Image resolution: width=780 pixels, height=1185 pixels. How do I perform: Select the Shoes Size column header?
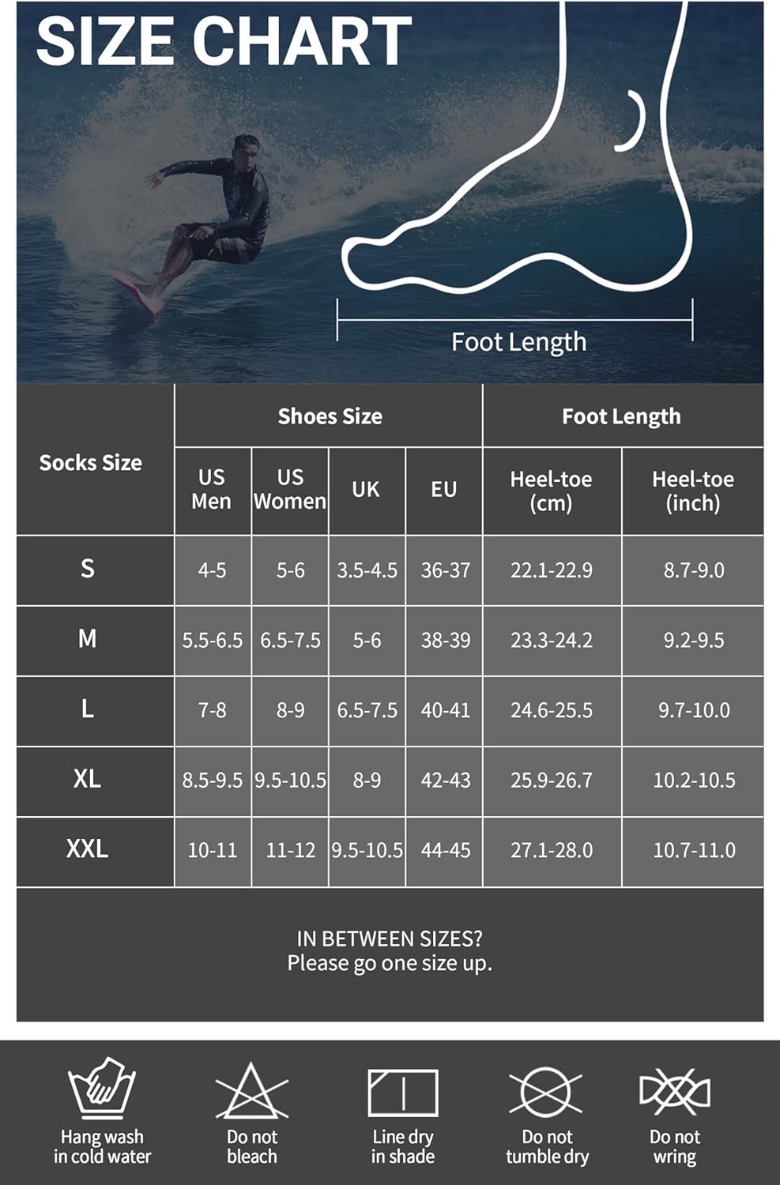click(x=330, y=416)
